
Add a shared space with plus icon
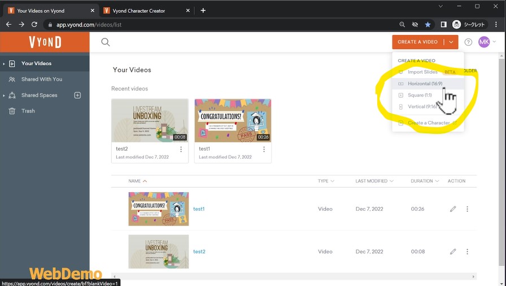[x=77, y=95]
